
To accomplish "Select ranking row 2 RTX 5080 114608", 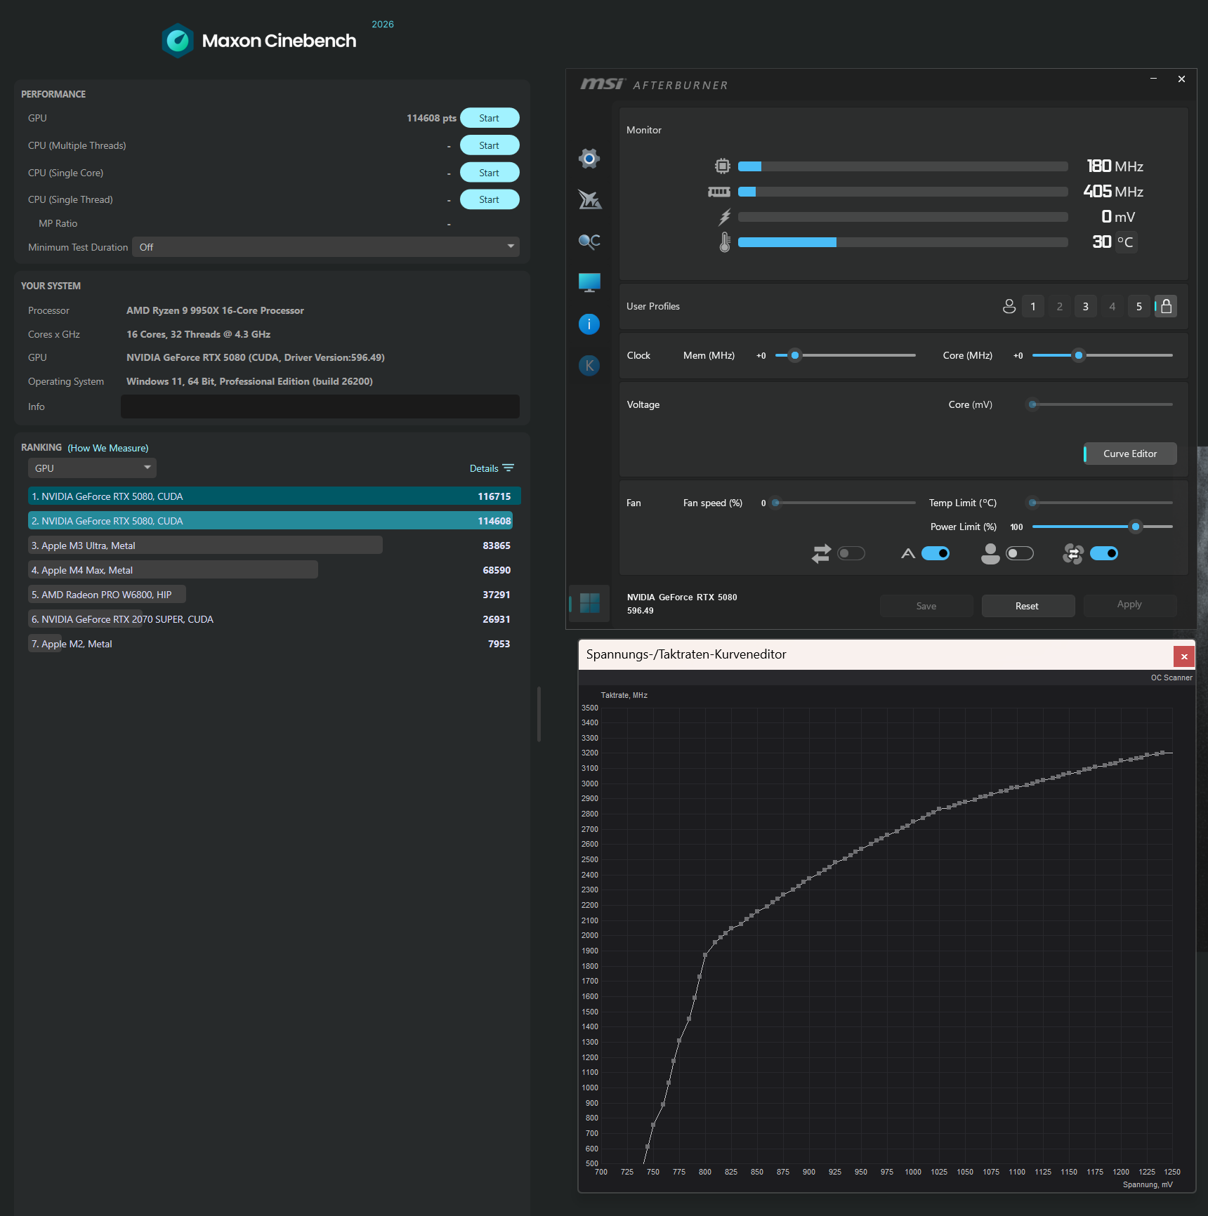I will coord(275,521).
